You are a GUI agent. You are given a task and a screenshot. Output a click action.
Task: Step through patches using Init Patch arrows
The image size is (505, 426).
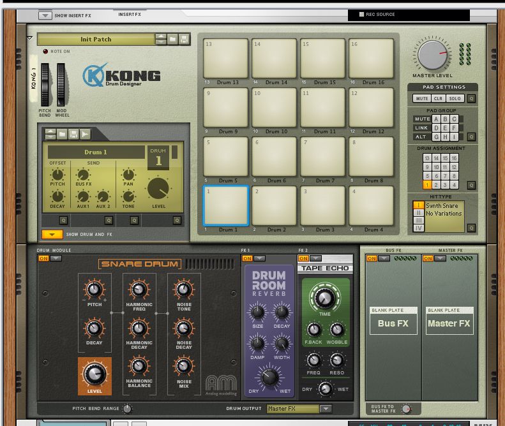161,40
